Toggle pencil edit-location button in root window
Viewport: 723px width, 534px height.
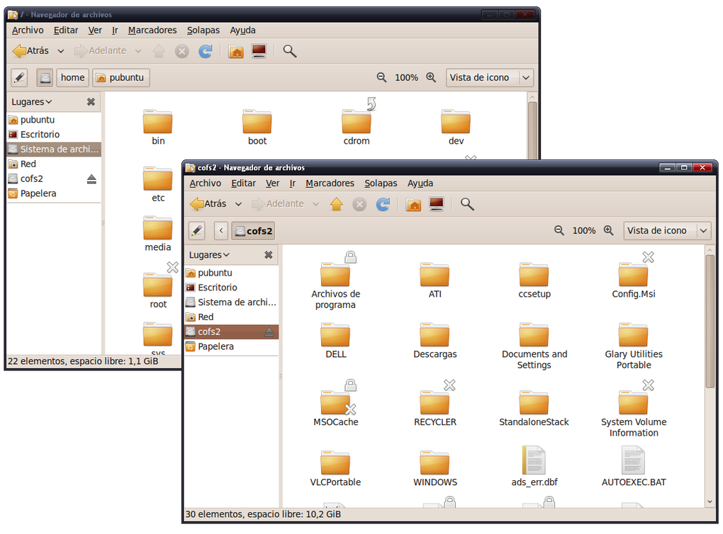(x=19, y=77)
